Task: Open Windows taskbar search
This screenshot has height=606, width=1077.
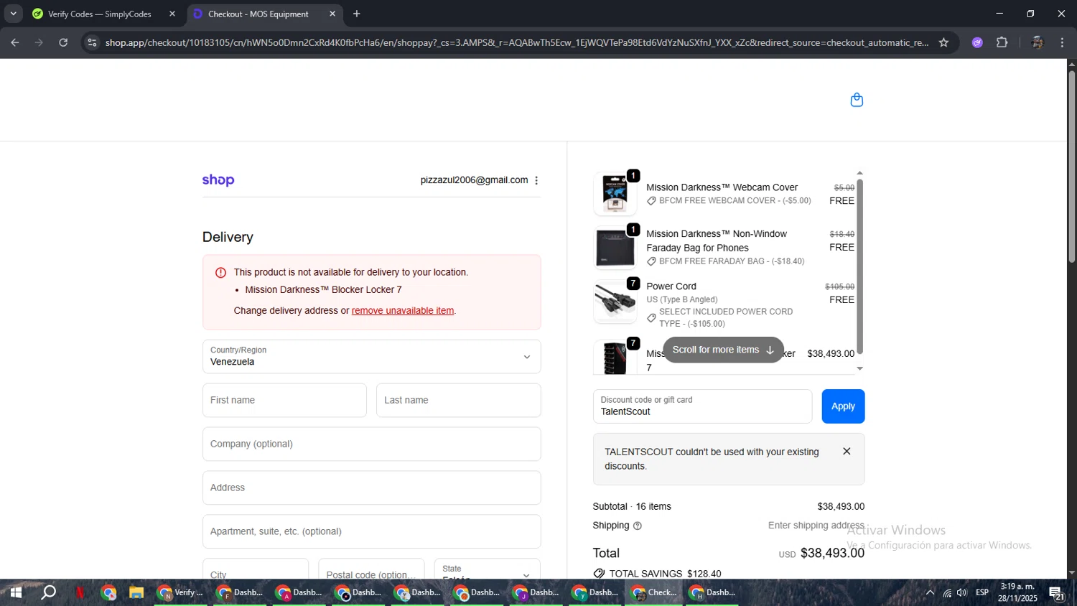Action: (48, 592)
